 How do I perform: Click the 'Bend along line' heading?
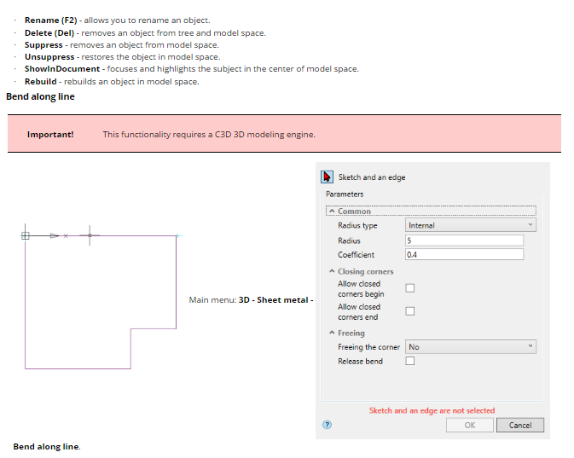click(x=40, y=96)
